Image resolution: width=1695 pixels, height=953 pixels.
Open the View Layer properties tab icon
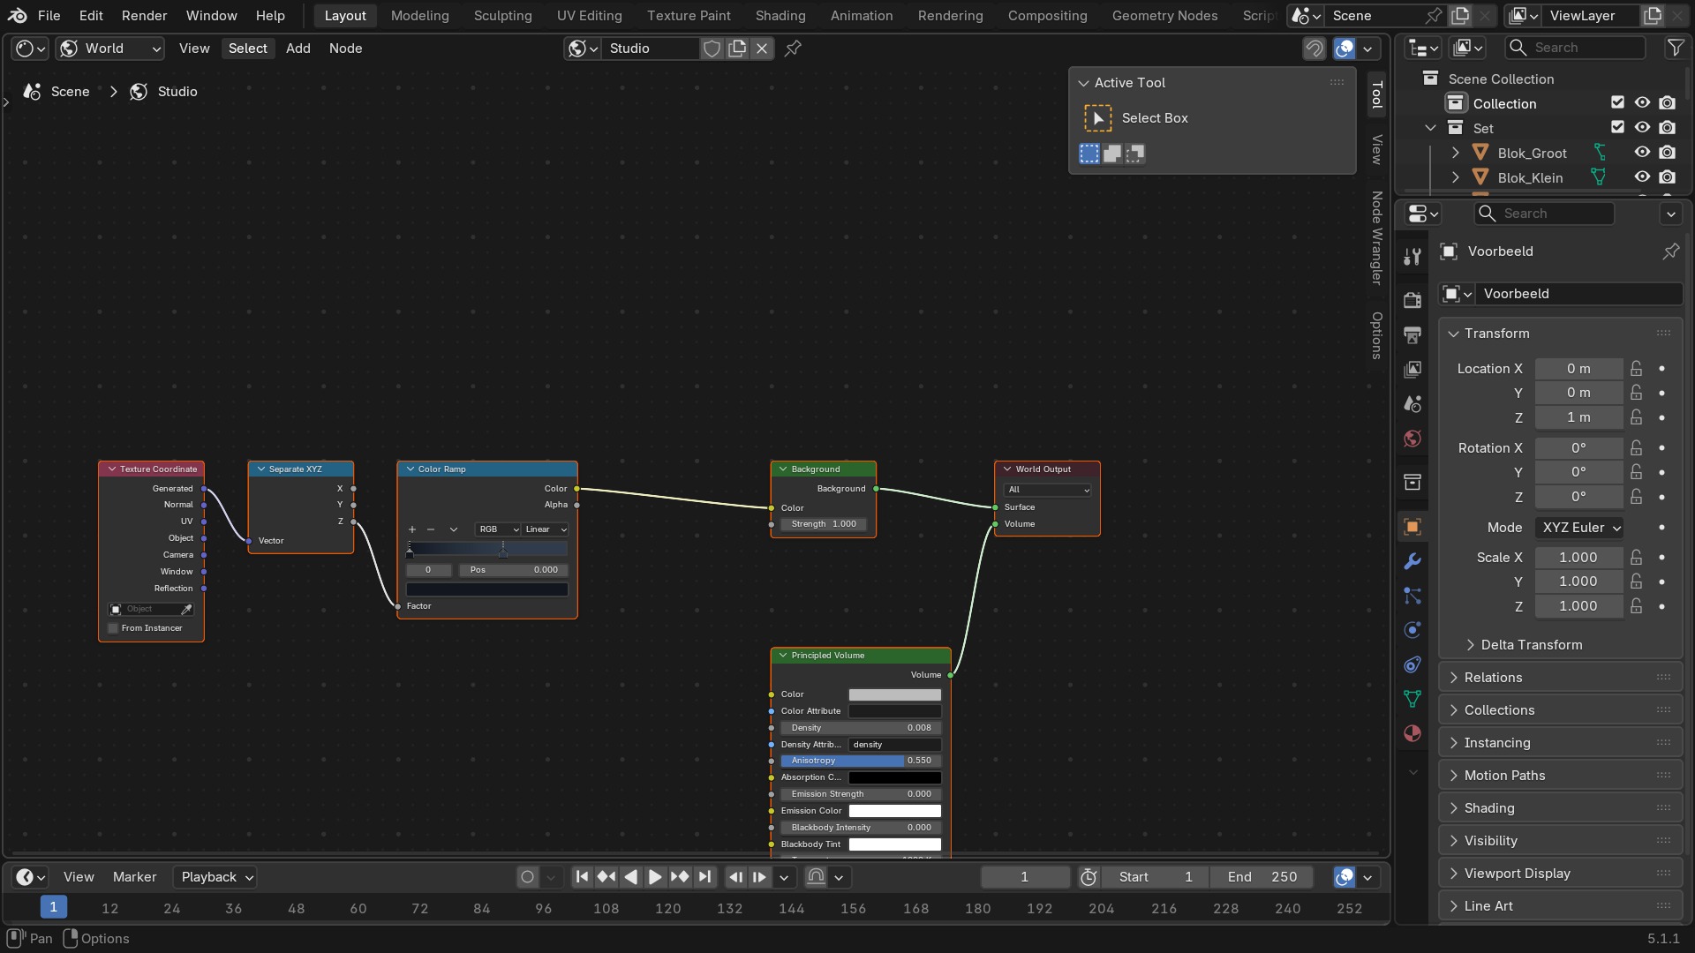tap(1412, 369)
